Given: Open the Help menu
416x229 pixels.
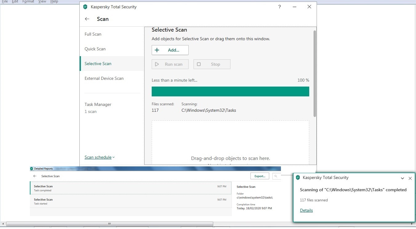Looking at the screenshot, I should coord(54,2).
